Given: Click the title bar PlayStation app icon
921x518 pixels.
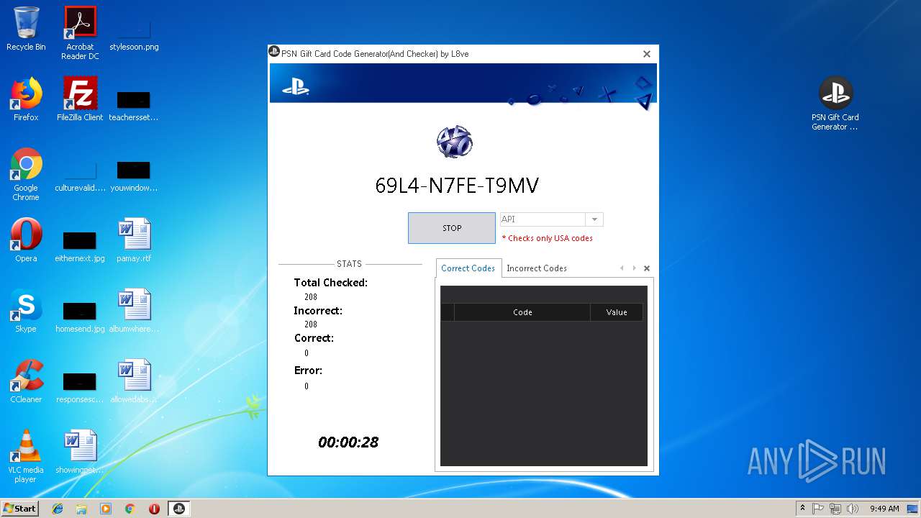Looking at the screenshot, I should [x=274, y=52].
